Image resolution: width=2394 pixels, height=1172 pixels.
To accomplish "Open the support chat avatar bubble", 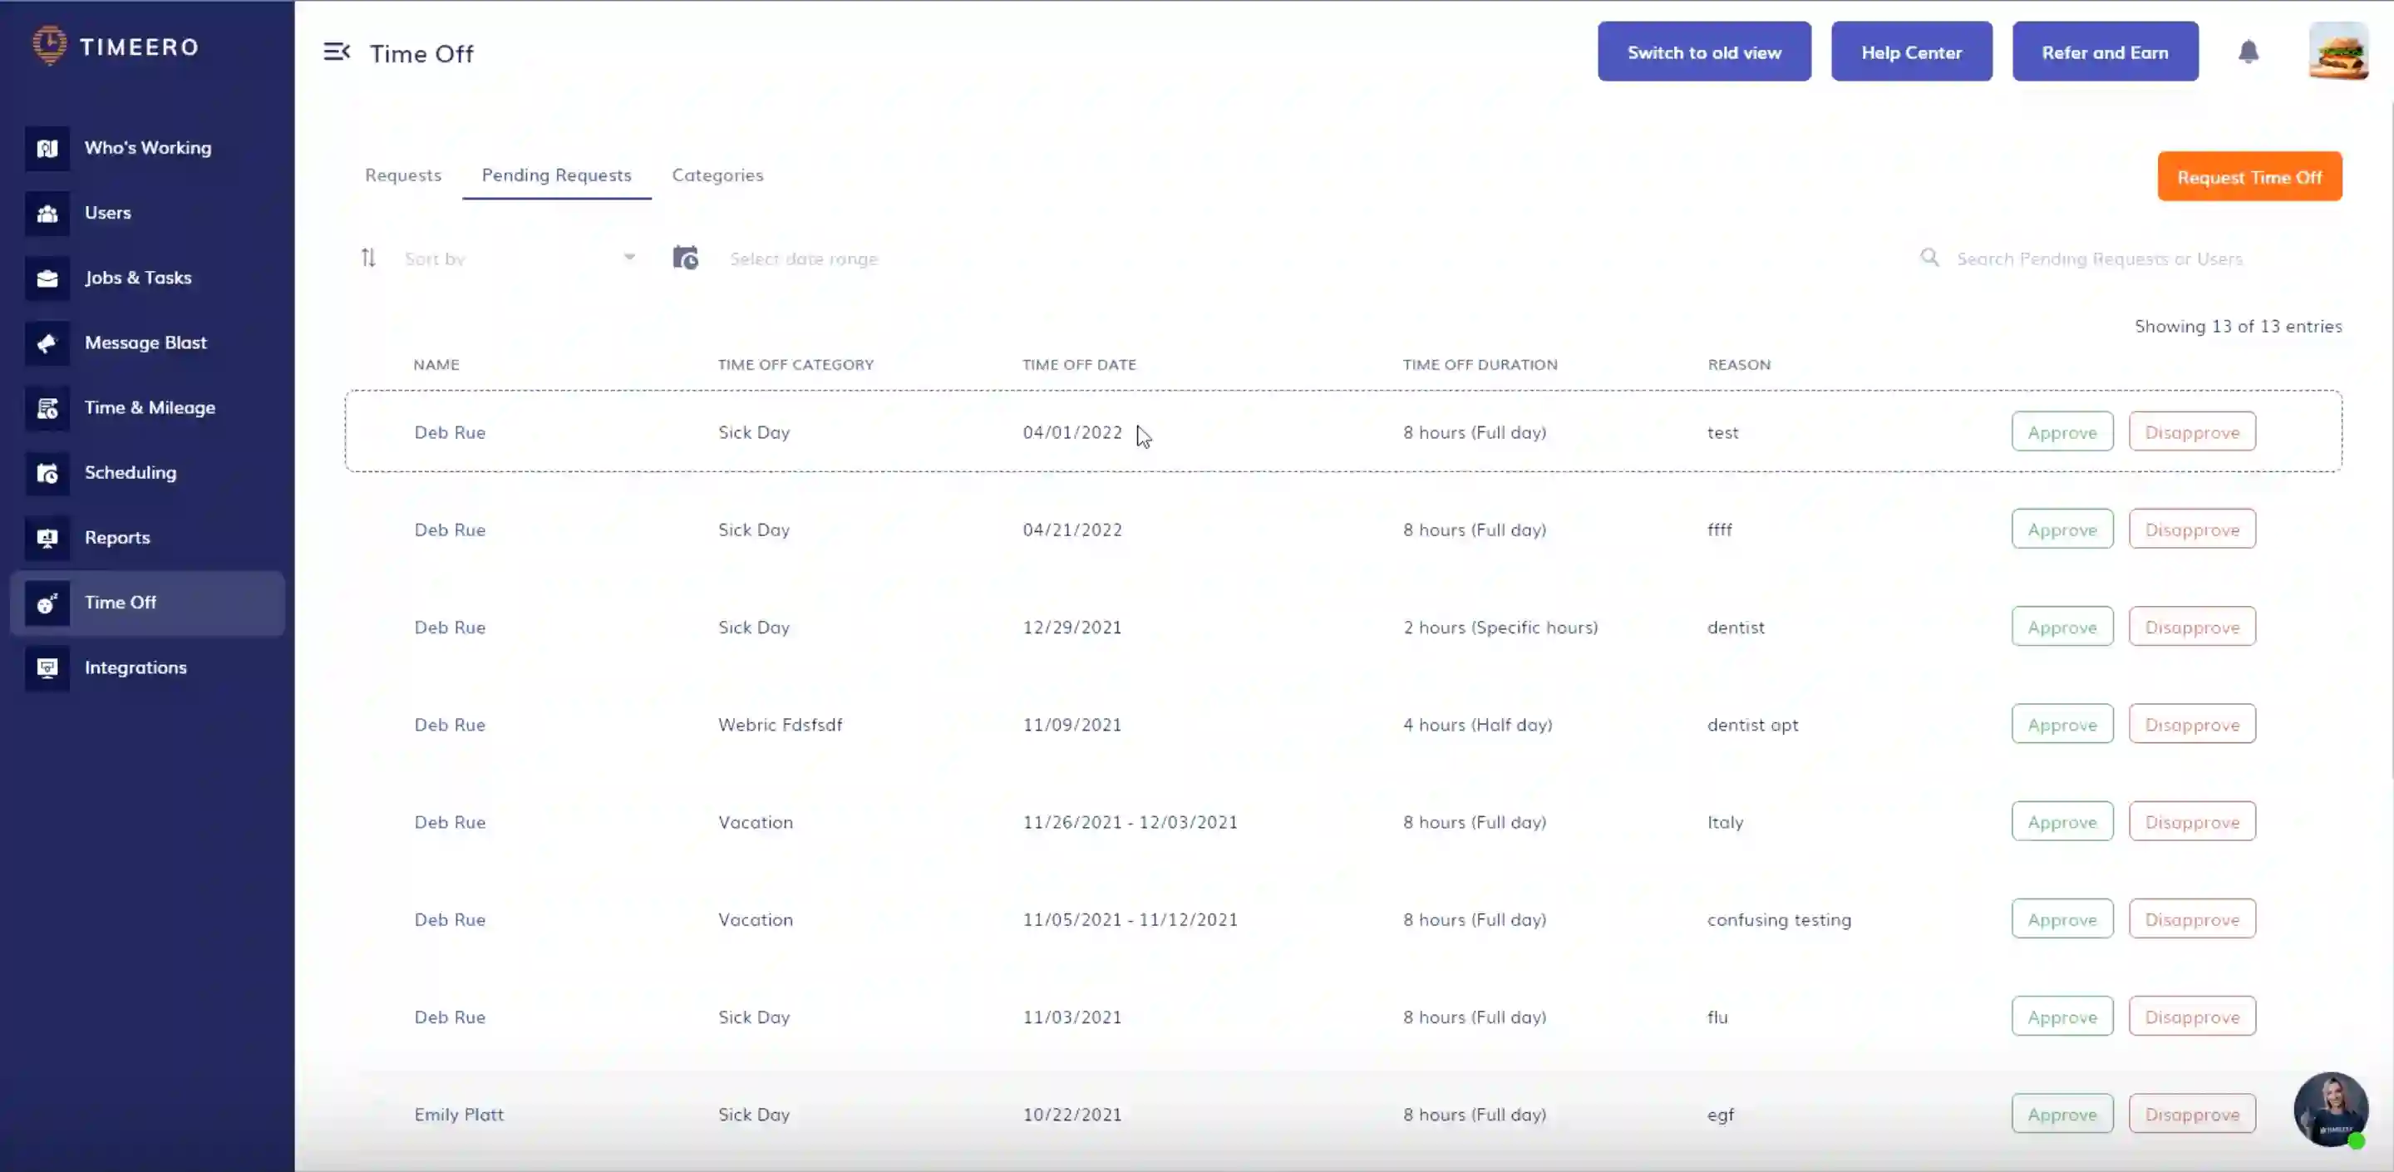I will (2330, 1109).
